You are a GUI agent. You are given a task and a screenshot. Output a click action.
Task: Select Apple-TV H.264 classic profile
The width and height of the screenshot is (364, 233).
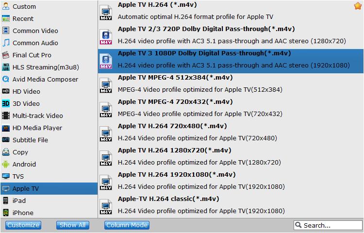coord(231,205)
